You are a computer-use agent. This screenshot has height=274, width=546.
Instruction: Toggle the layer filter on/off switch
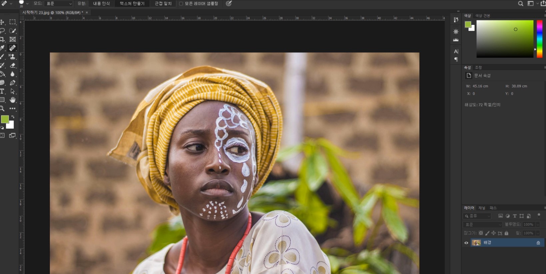coord(539,215)
